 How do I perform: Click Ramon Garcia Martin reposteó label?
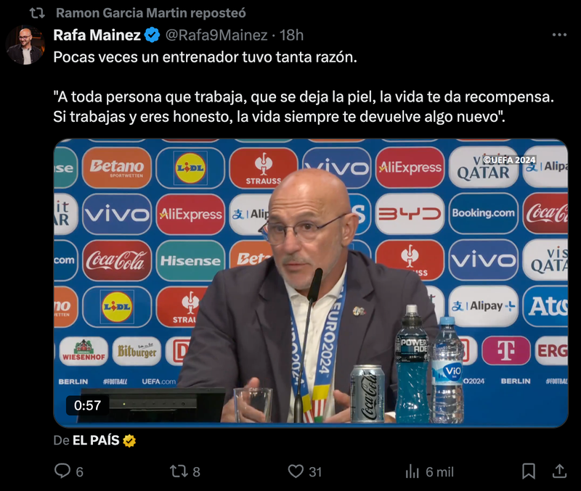pos(151,13)
